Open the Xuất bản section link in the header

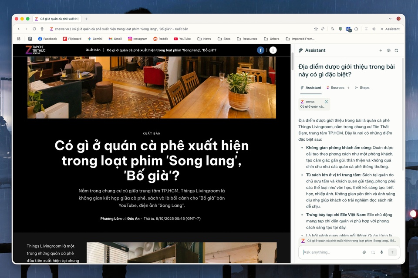[x=93, y=50]
